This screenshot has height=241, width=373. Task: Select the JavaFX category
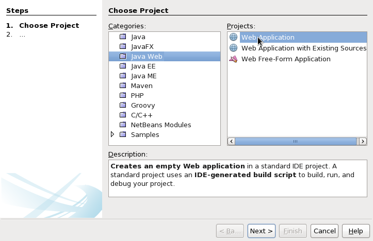pyautogui.click(x=142, y=46)
